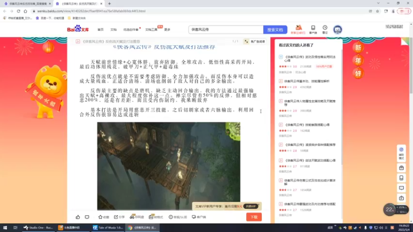The height and width of the screenshot is (232, 413).
Task: Click the 转格式 convert format button
Action: coord(156,217)
